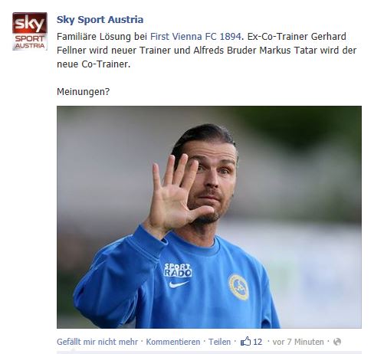384x354 pixels.
Task: Click the Nike swoosh on the sweatshirt
Action: pyautogui.click(x=179, y=284)
